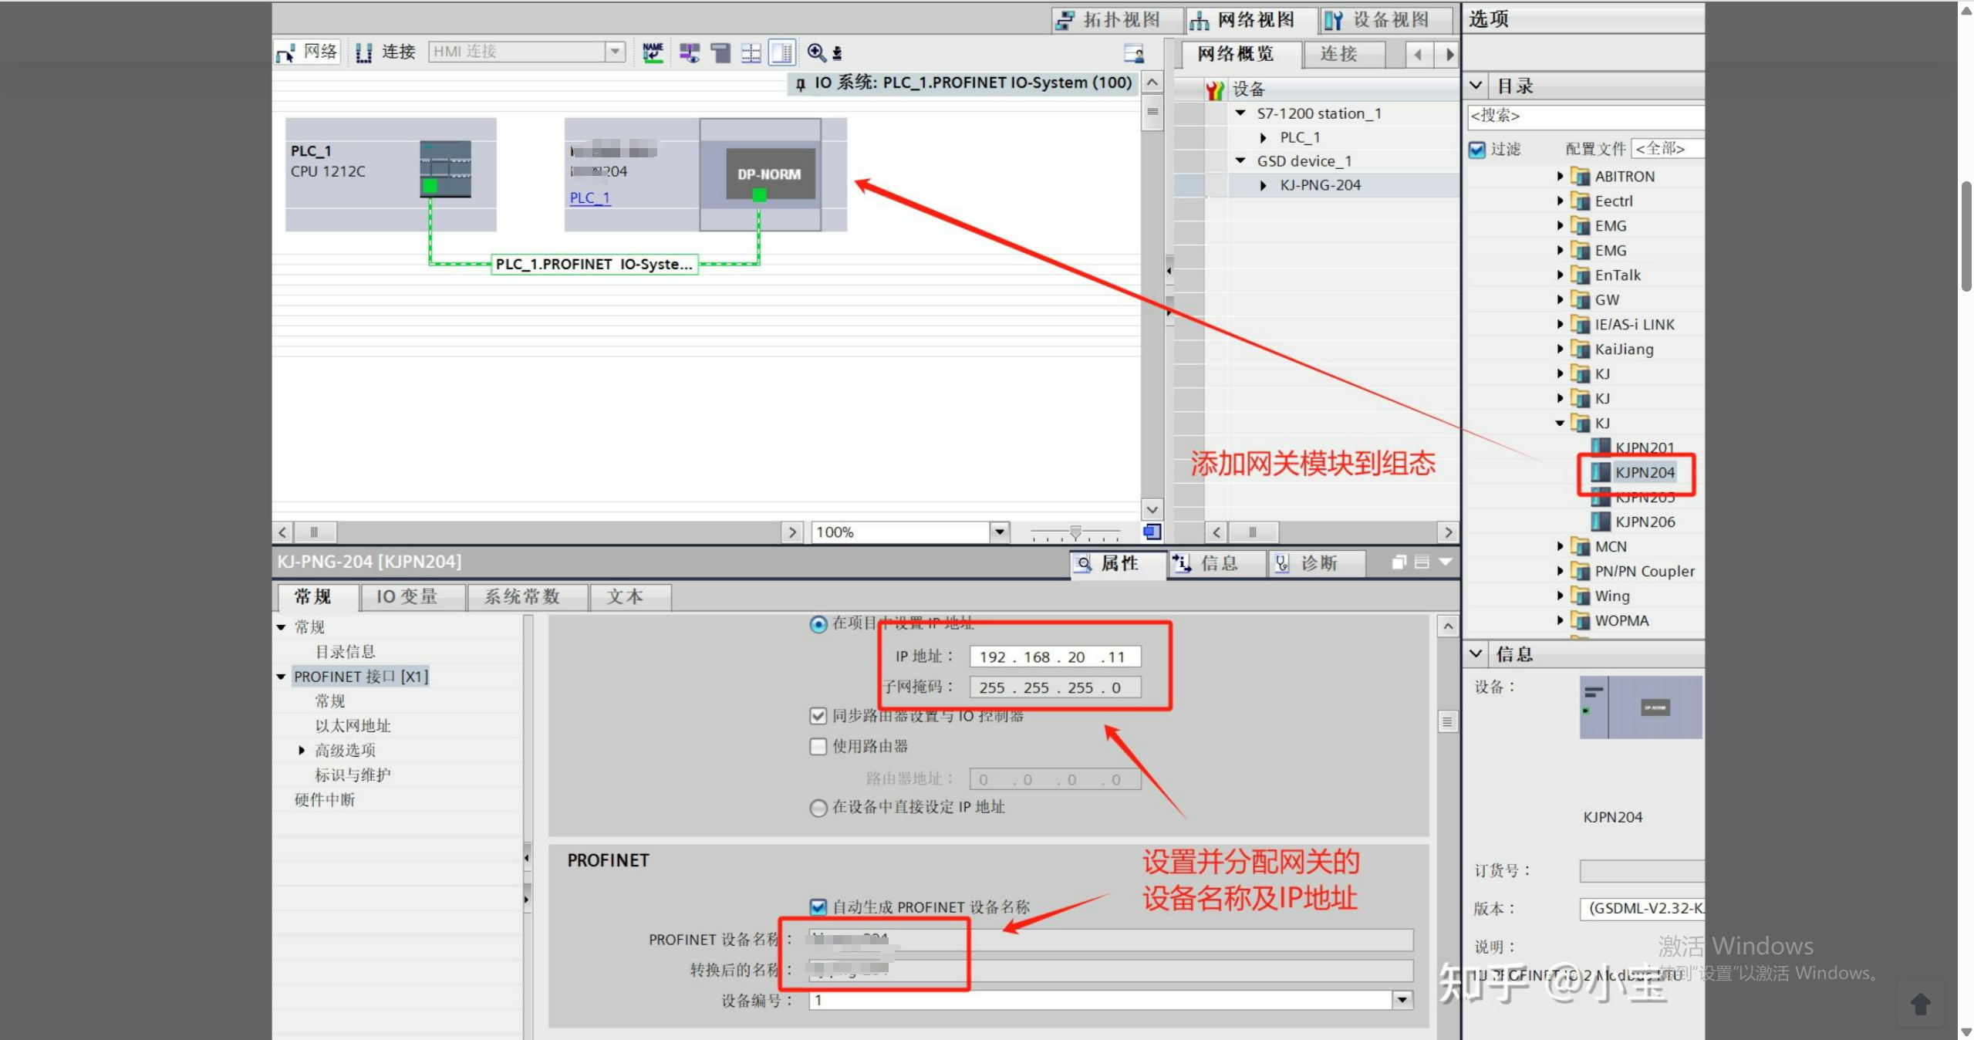Click the assign device NAME icon
Image resolution: width=1974 pixels, height=1040 pixels.
[653, 52]
